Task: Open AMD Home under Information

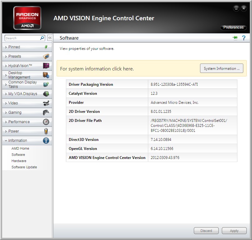Action: (x=20, y=148)
